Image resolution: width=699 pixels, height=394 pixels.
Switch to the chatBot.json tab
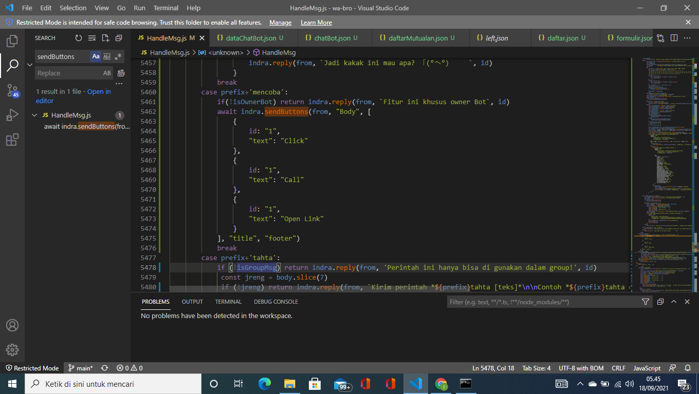pos(334,37)
